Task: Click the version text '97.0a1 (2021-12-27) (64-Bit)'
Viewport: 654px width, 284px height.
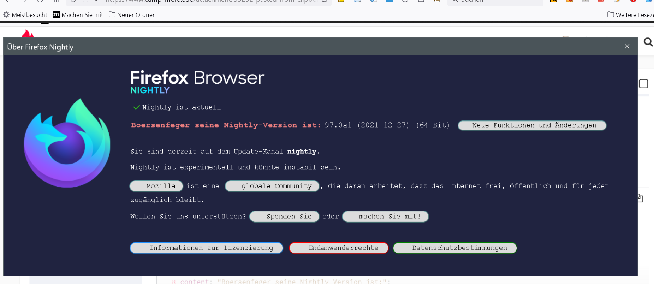Action: click(387, 125)
